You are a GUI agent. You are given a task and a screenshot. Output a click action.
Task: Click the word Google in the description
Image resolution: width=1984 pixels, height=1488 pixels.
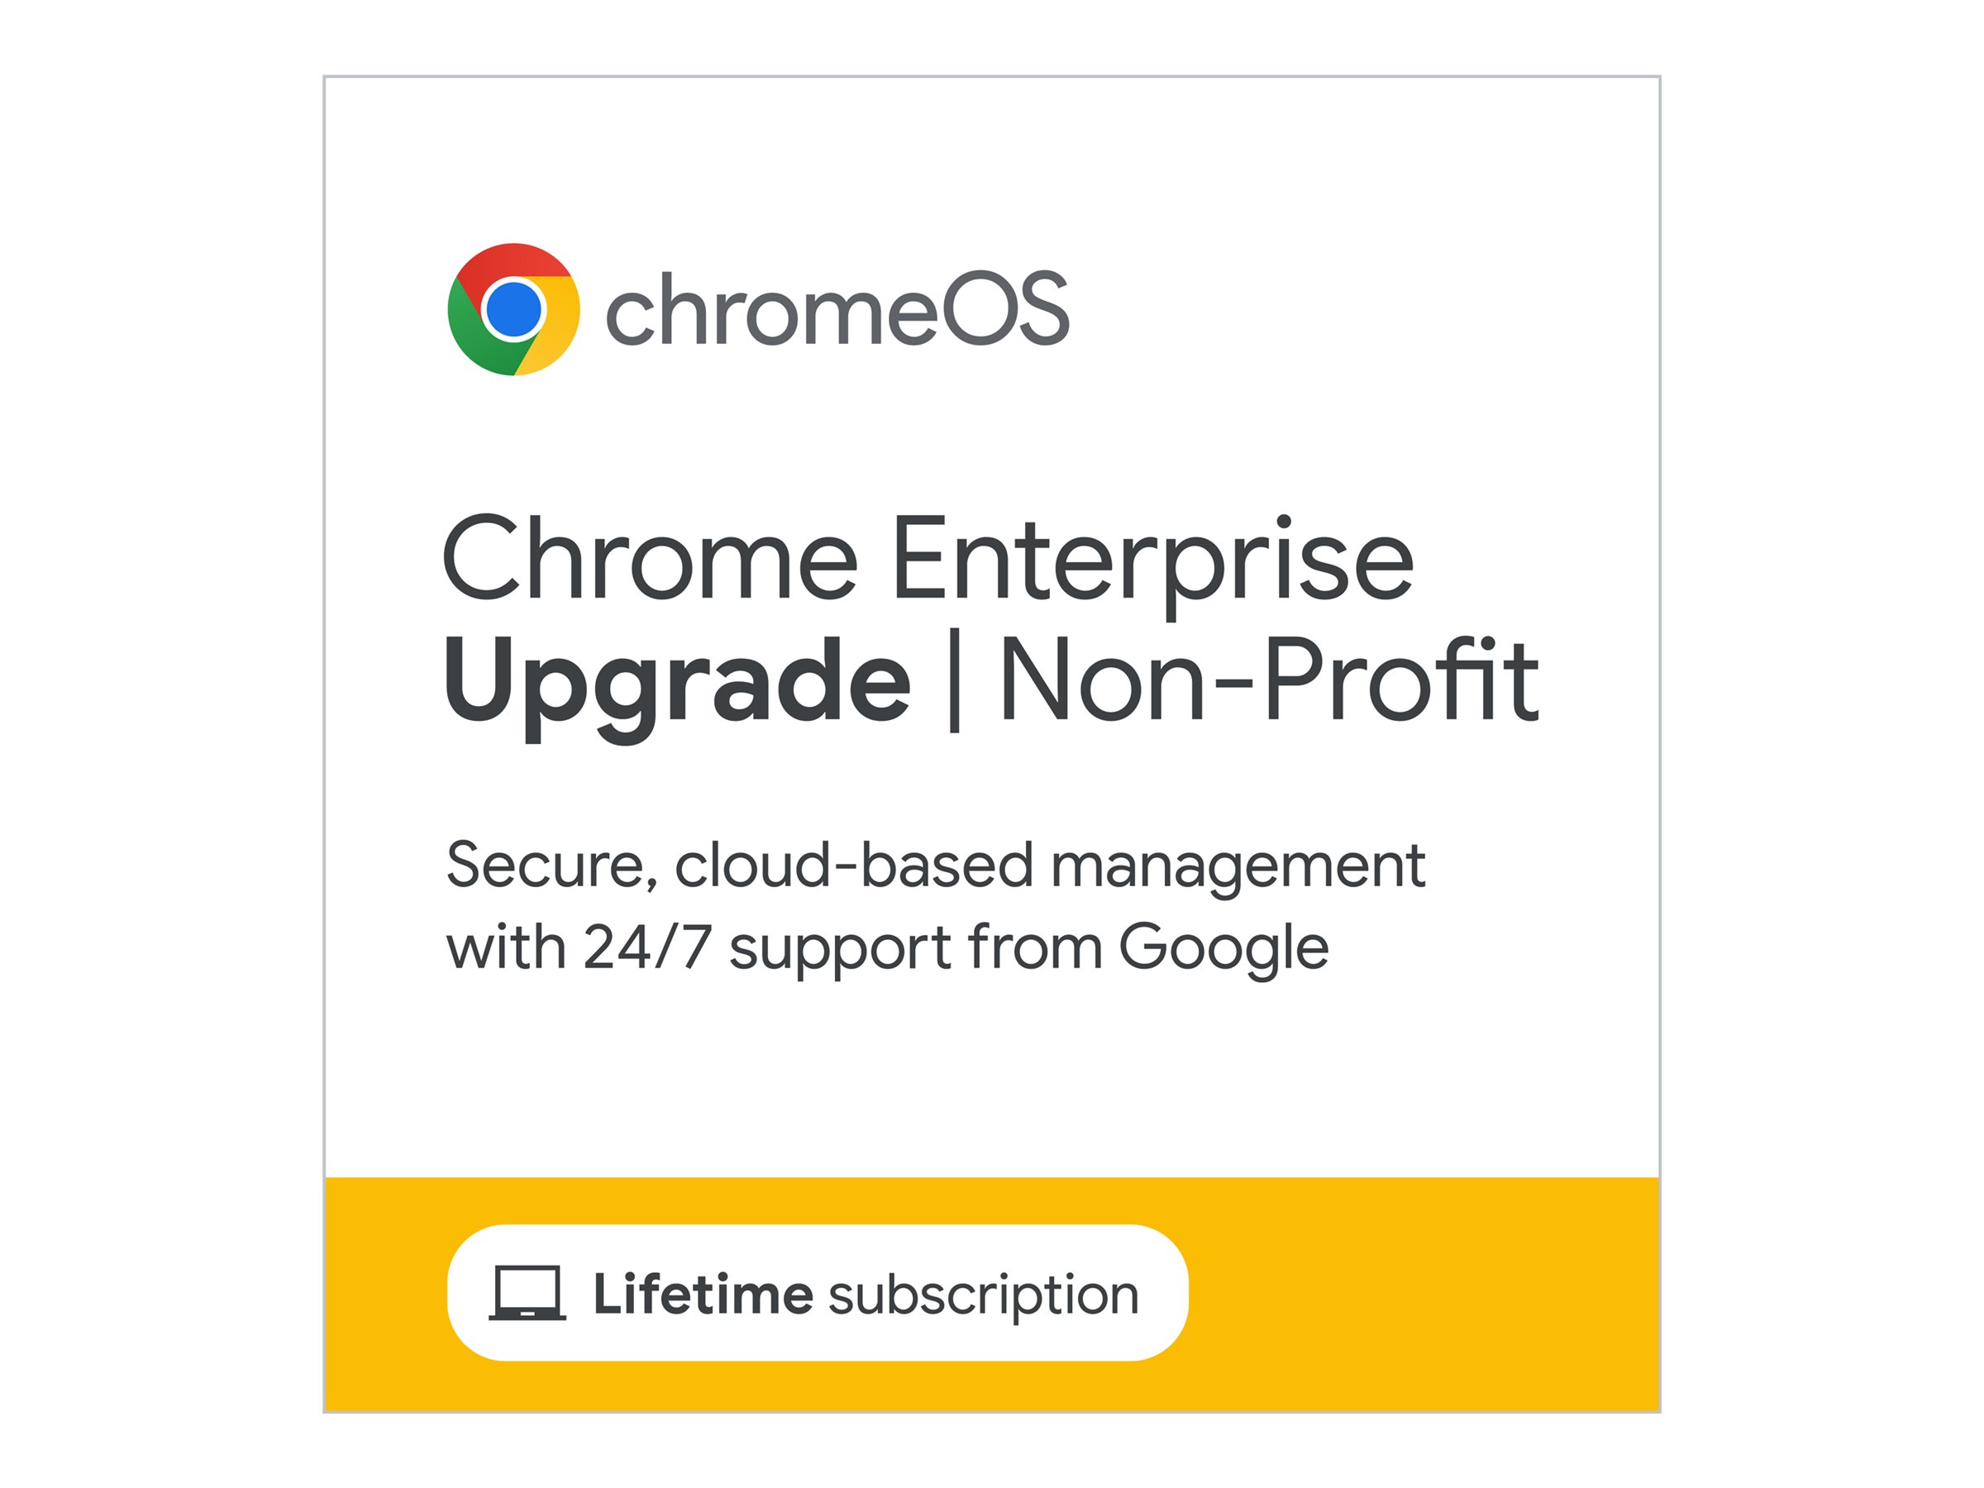tap(1223, 948)
